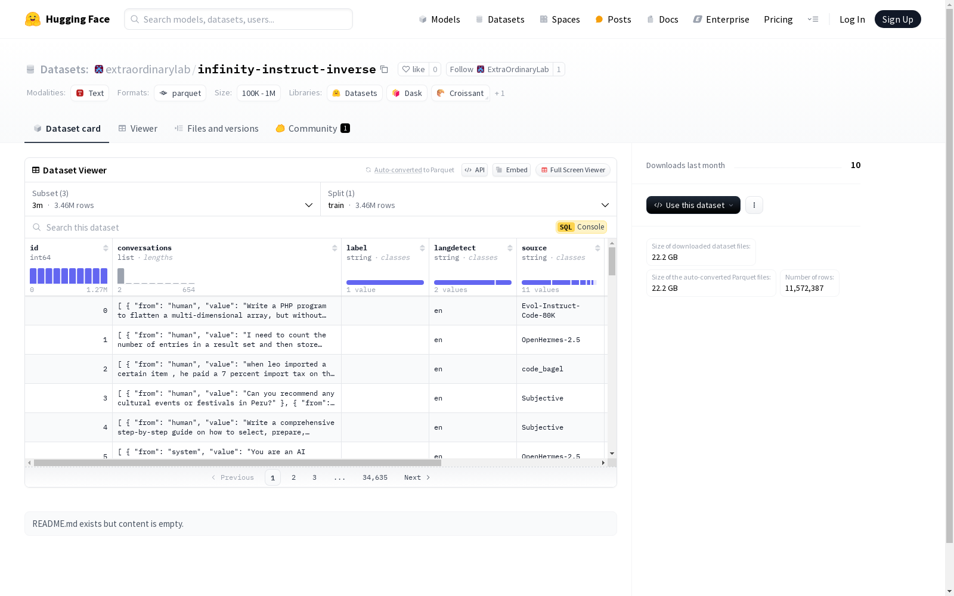Sort the langdetect column
The image size is (954, 596).
(x=510, y=248)
